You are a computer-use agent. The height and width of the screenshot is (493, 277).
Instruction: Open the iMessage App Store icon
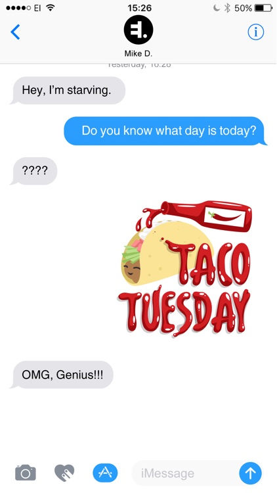[105, 473]
